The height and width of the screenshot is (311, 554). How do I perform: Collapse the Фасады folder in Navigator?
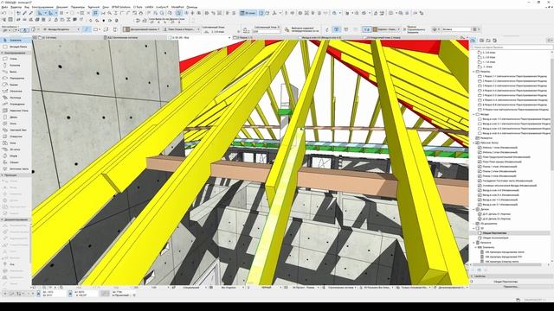click(x=474, y=114)
